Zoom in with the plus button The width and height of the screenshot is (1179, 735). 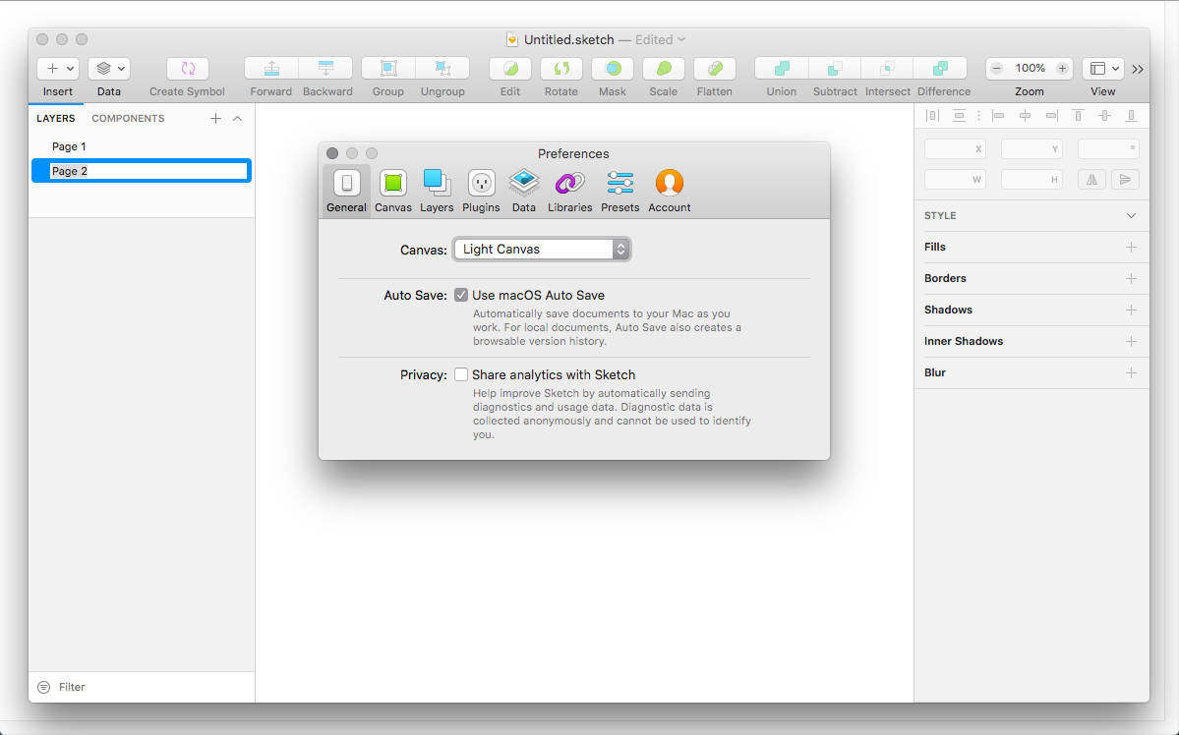1062,69
